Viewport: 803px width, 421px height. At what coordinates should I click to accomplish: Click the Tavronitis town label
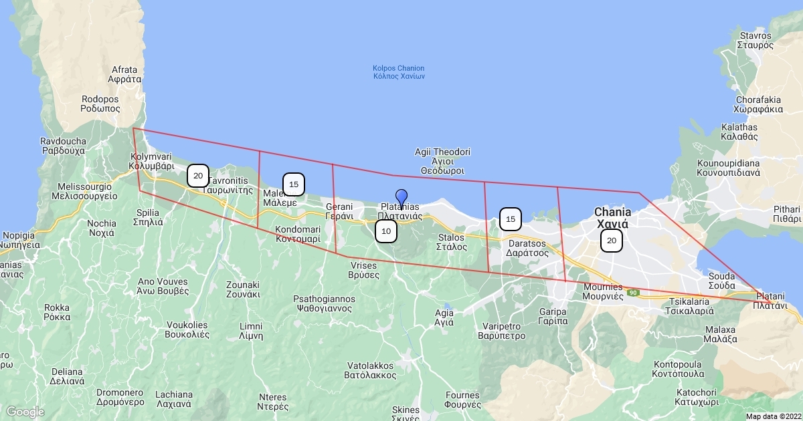coord(228,185)
